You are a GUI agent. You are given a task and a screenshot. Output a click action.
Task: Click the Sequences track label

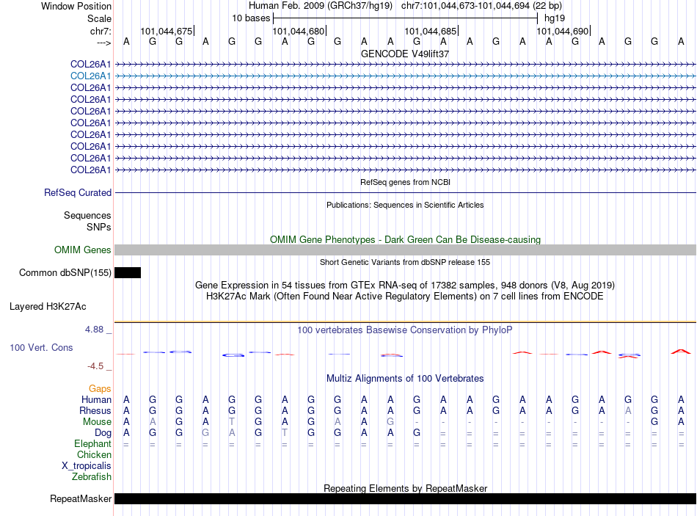[x=87, y=215]
